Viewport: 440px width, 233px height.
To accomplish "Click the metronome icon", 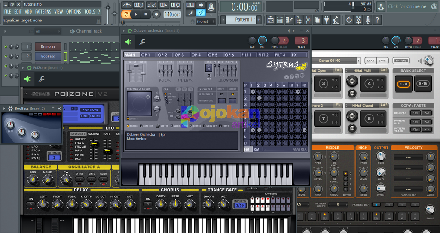I will [127, 5].
